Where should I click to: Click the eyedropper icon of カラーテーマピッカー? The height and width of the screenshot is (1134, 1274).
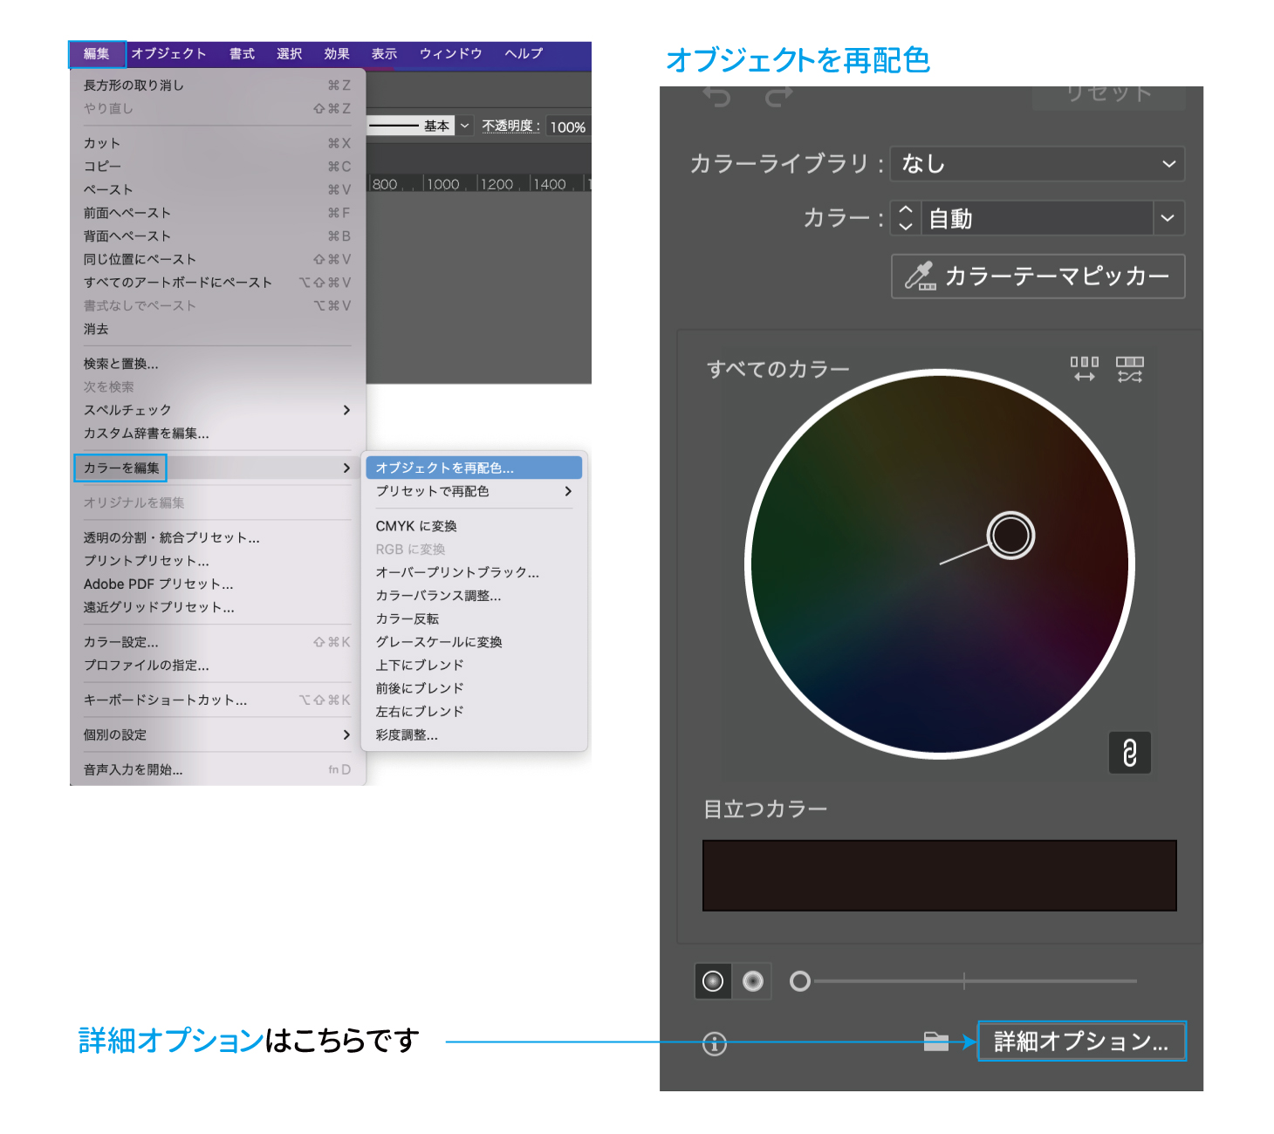click(920, 277)
